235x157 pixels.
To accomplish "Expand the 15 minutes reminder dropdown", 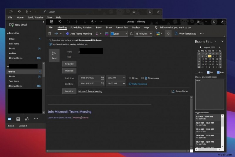I will [x=151, y=34].
